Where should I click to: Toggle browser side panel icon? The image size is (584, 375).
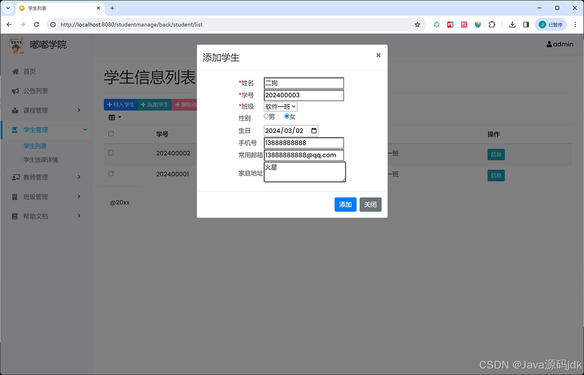[526, 25]
